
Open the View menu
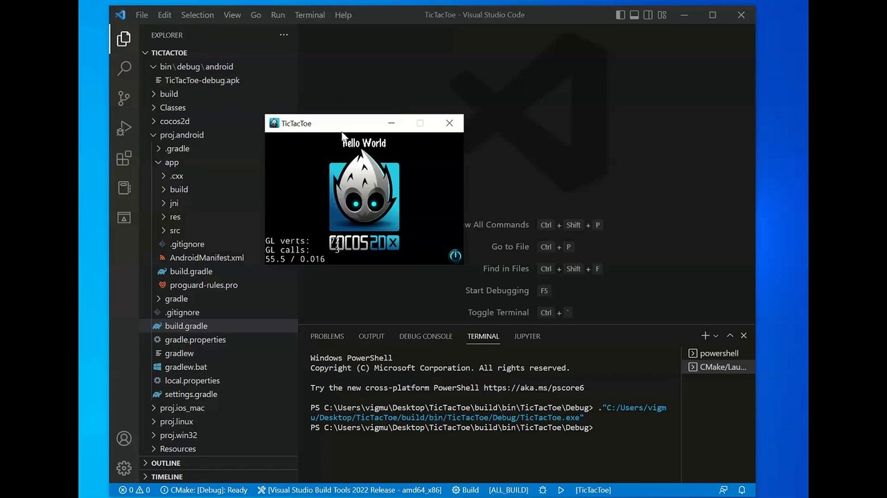232,15
